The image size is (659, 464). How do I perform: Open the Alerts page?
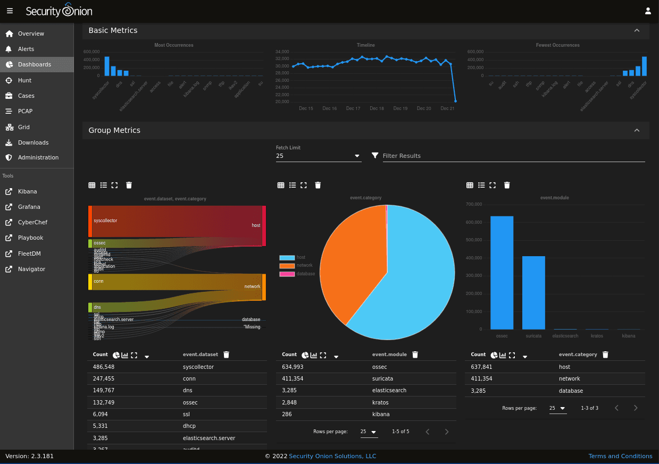tap(37, 49)
